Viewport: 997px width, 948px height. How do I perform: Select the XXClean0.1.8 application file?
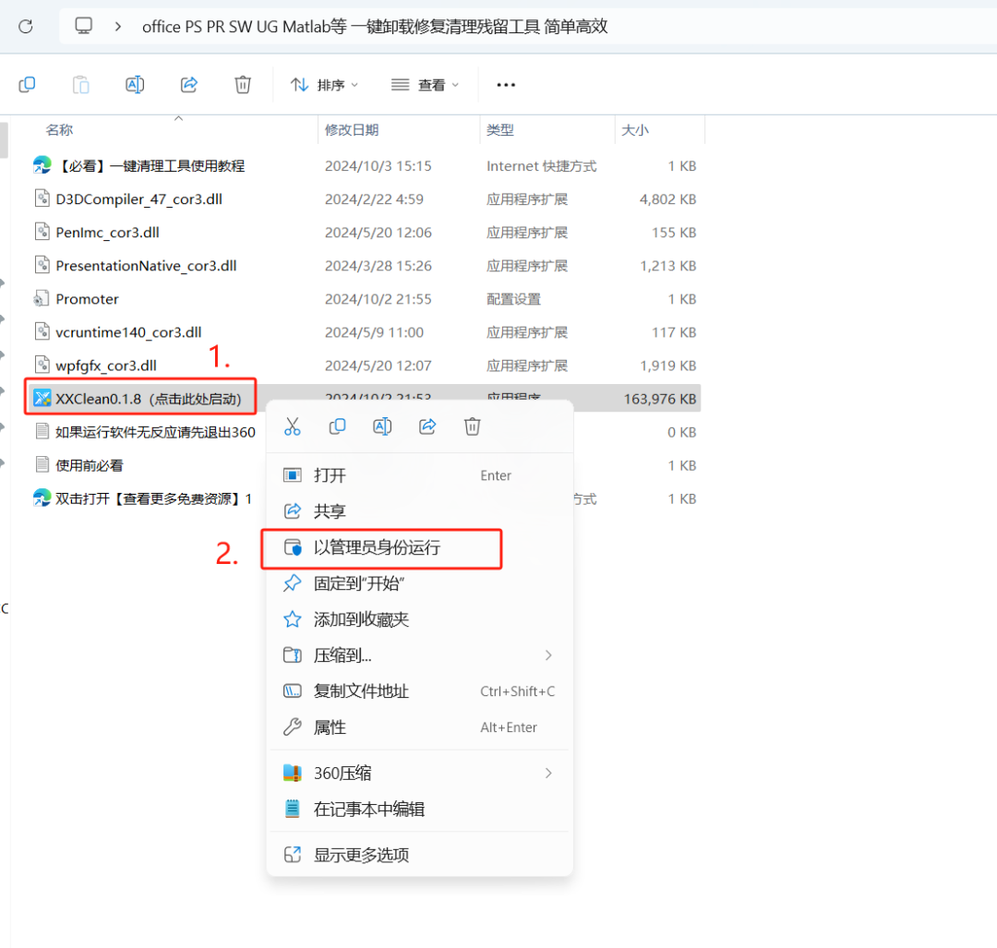point(148,399)
